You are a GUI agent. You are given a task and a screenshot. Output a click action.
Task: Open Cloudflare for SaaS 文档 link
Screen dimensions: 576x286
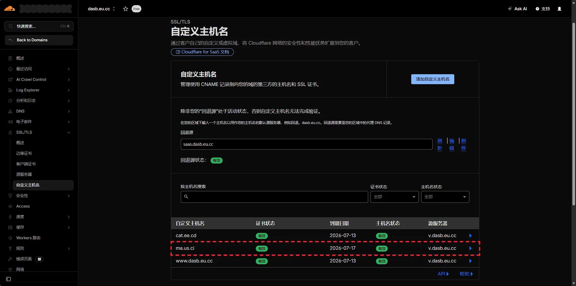tap(202, 52)
